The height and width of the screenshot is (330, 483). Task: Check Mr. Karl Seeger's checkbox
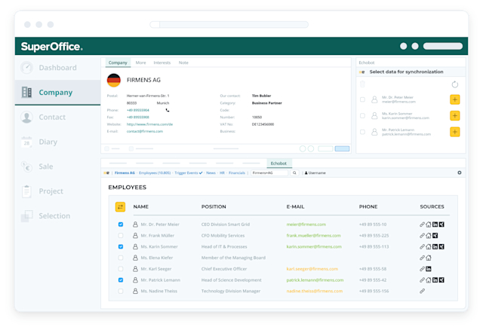tap(121, 269)
